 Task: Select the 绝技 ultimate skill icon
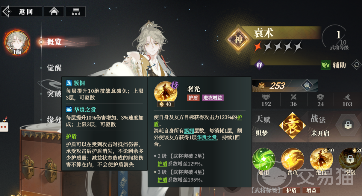coord(321,160)
